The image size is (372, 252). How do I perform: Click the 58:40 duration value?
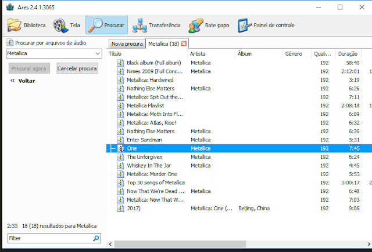click(x=353, y=63)
